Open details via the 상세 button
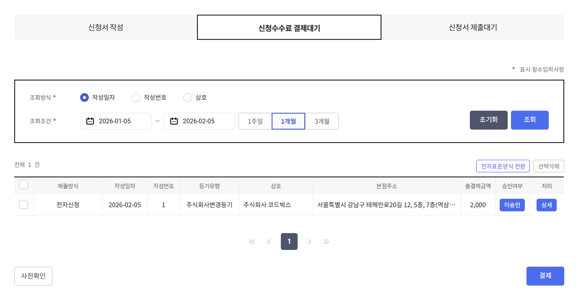The image size is (581, 304). click(x=546, y=205)
